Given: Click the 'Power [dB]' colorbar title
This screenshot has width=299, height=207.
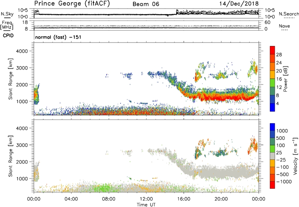Looking at the screenshot, I should pyautogui.click(x=286, y=79).
